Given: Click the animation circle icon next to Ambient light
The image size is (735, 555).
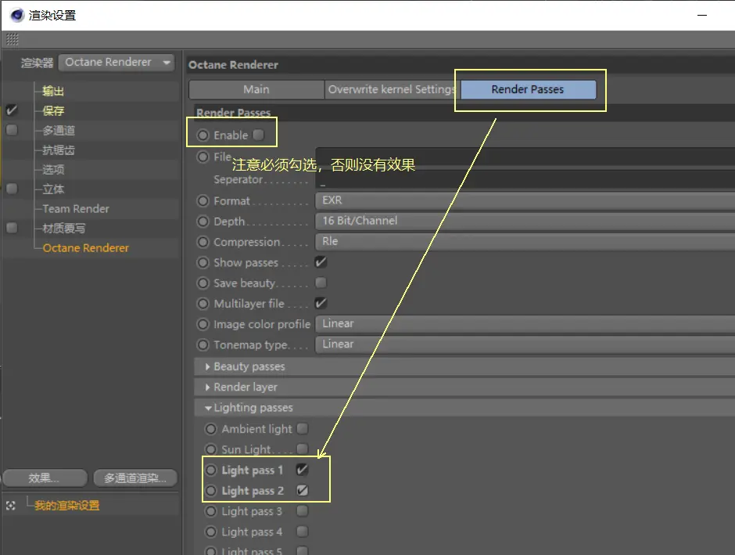Looking at the screenshot, I should tap(211, 429).
